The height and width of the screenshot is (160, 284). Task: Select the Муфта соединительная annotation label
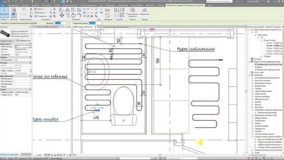pyautogui.click(x=196, y=49)
